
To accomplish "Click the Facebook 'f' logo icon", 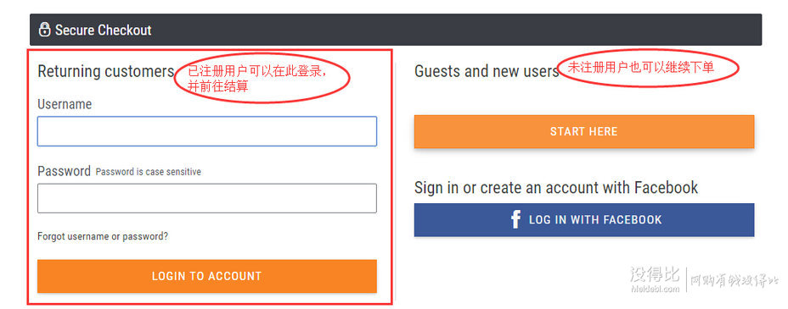I will point(515,219).
